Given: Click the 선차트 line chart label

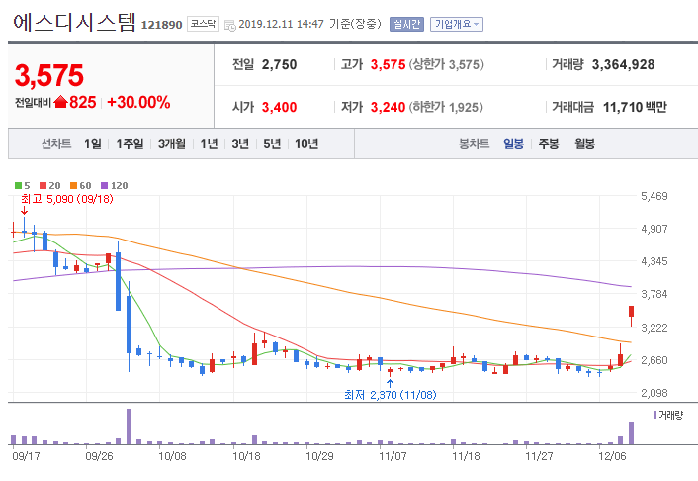Looking at the screenshot, I should point(56,144).
